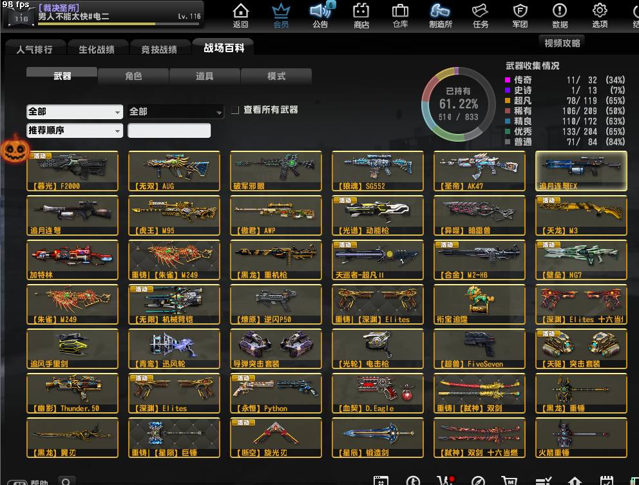639x485 pixels.
Task: Open the 制造所 workshop icon
Action: point(441,15)
